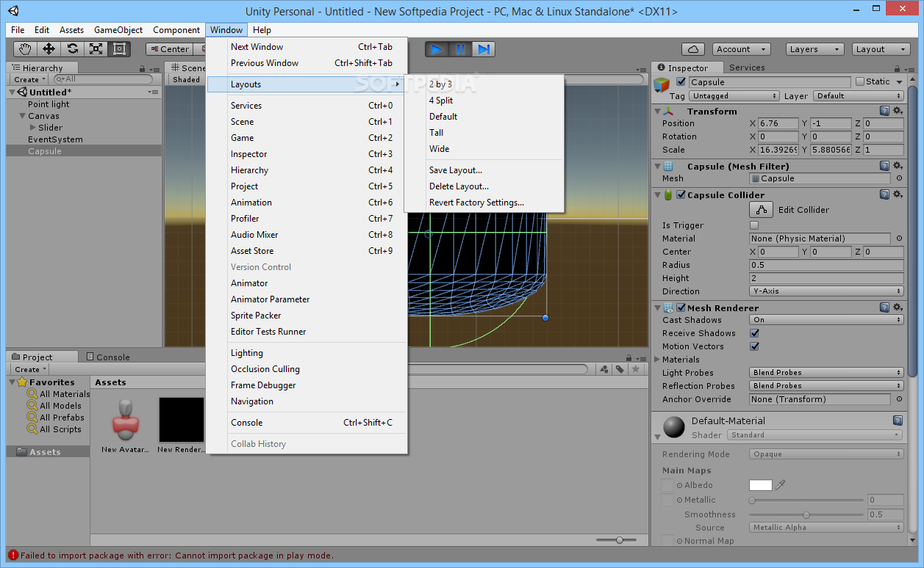Open Mesh Filter gear settings
Image resolution: width=924 pixels, height=568 pixels.
click(898, 166)
